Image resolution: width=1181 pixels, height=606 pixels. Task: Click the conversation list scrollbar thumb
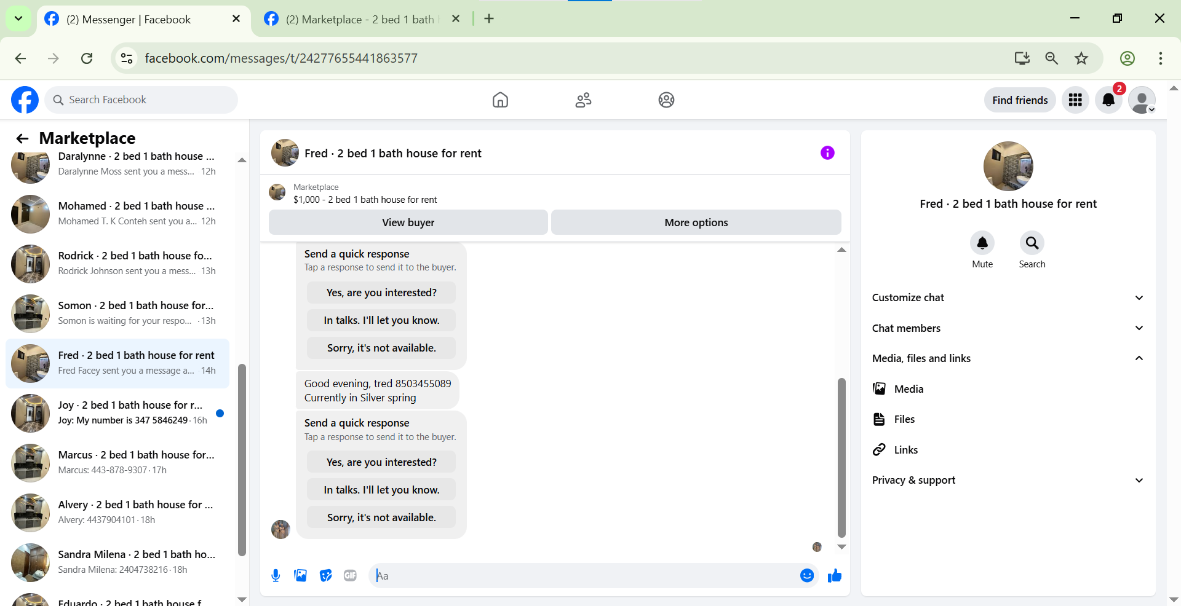click(242, 460)
